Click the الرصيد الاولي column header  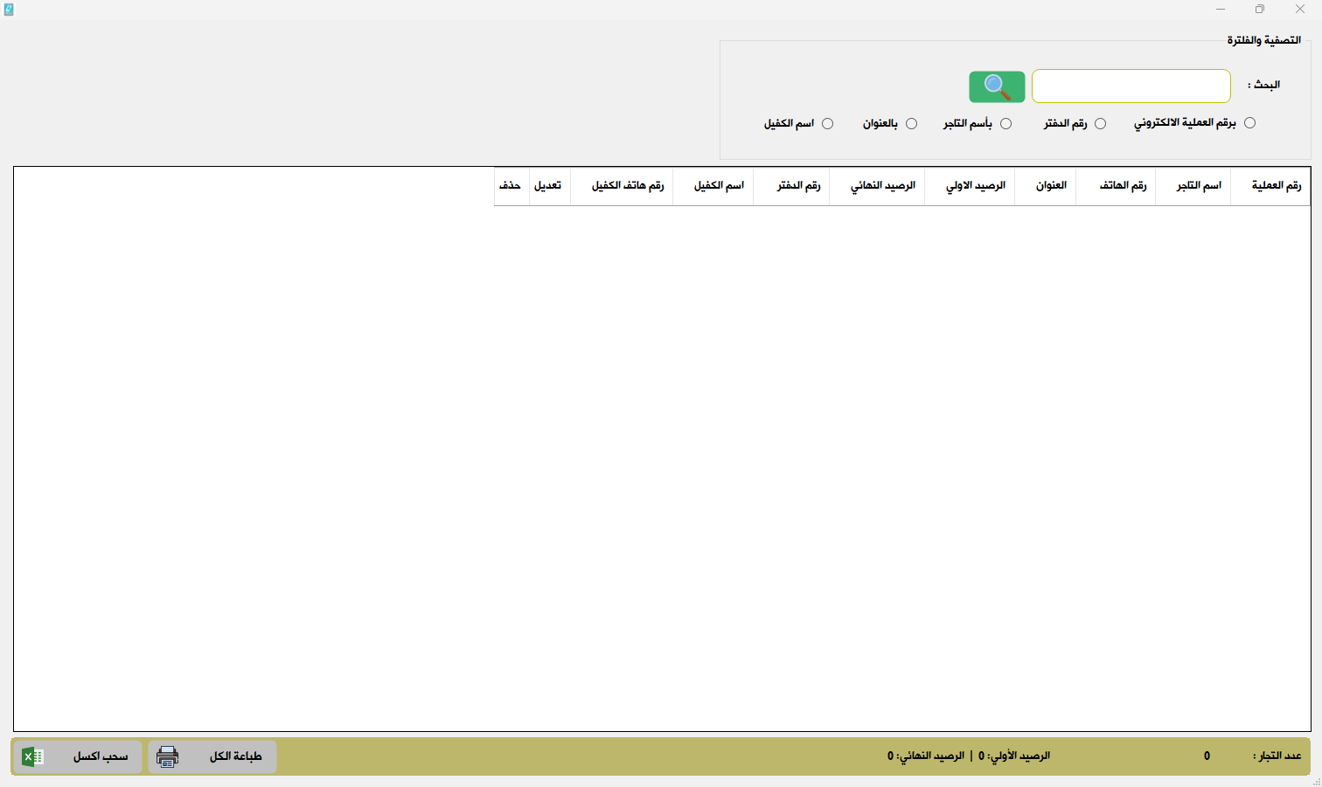point(970,186)
